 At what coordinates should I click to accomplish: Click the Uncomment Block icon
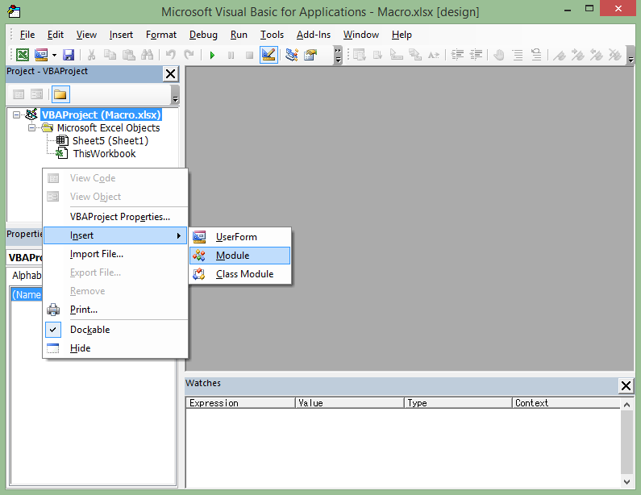coord(536,55)
